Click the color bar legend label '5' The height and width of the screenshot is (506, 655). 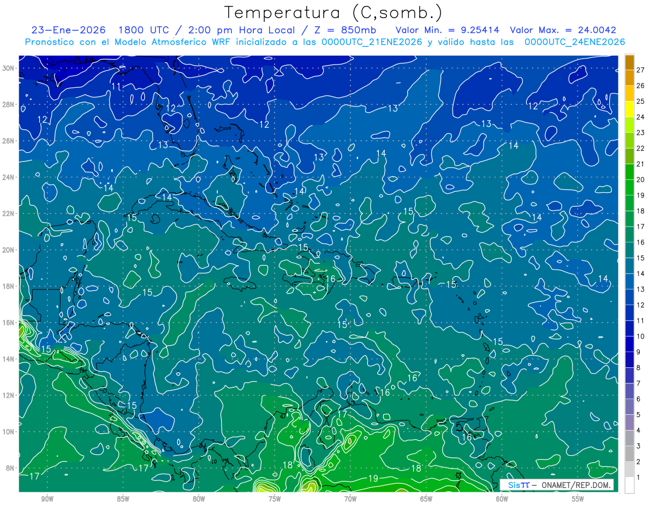[x=639, y=415]
